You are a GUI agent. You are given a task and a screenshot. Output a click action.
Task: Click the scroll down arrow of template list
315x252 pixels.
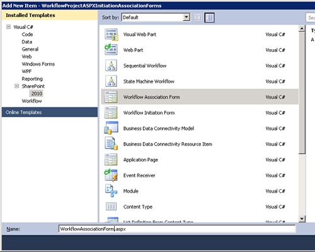(x=302, y=219)
